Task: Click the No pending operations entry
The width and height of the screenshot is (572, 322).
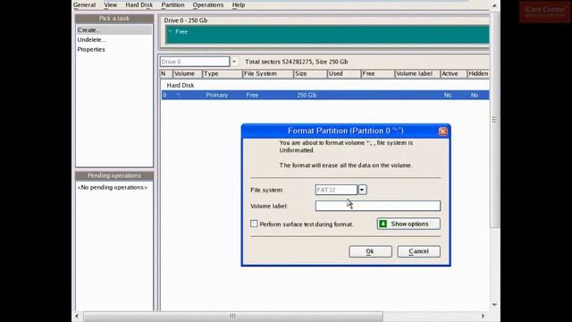Action: click(x=113, y=187)
